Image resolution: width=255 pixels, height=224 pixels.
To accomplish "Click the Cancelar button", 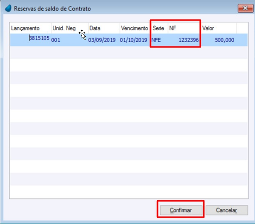I will (227, 210).
